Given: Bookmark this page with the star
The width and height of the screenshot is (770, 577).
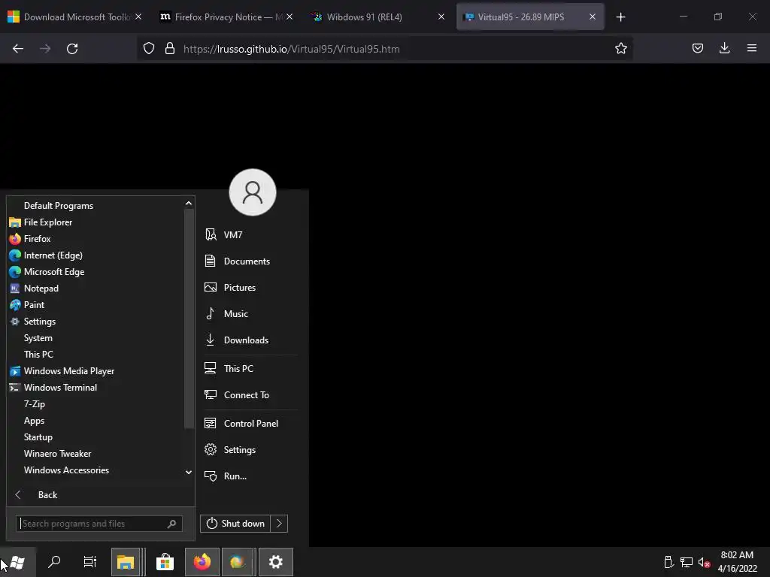Looking at the screenshot, I should tap(620, 49).
